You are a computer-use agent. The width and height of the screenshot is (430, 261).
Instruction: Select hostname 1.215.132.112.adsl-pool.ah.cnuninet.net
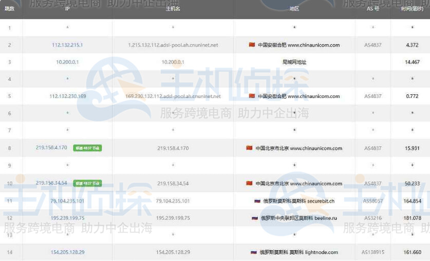[x=173, y=45]
